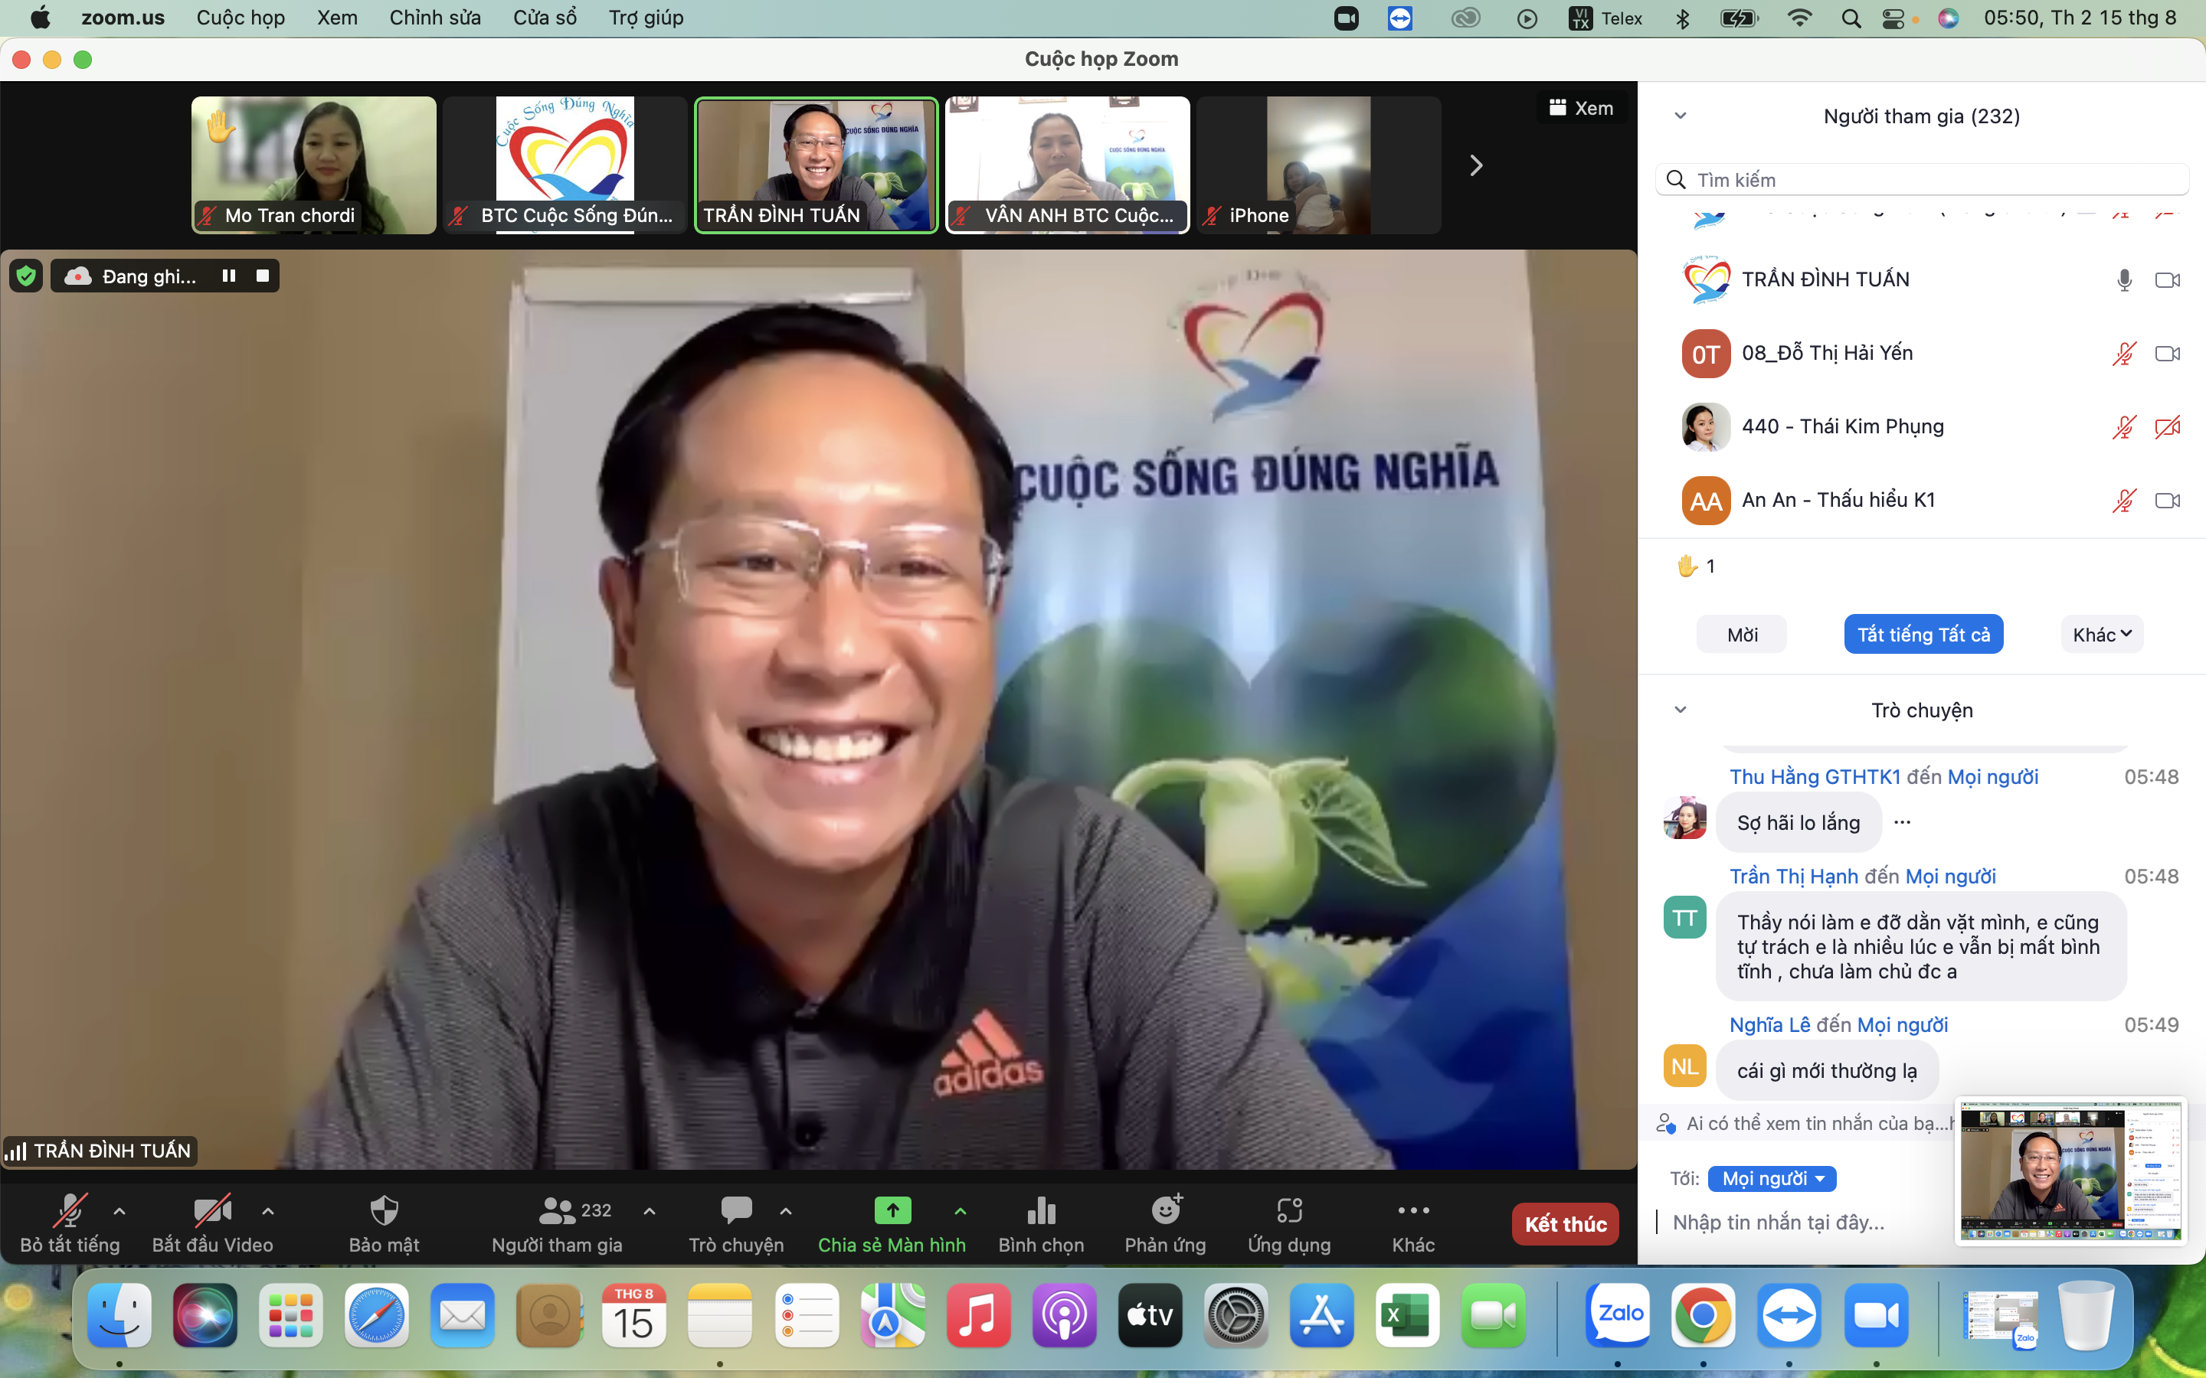
Task: Click Thu Hằng GTHTK1 sender name
Action: tap(1814, 776)
